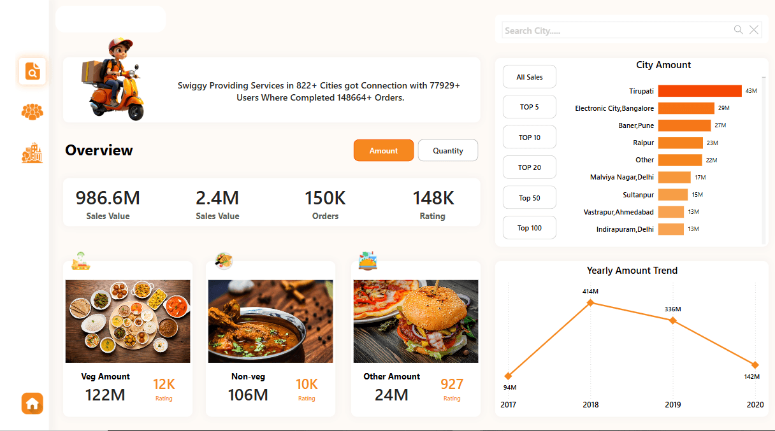Click the burger icon above Other Amount card

coord(368,260)
